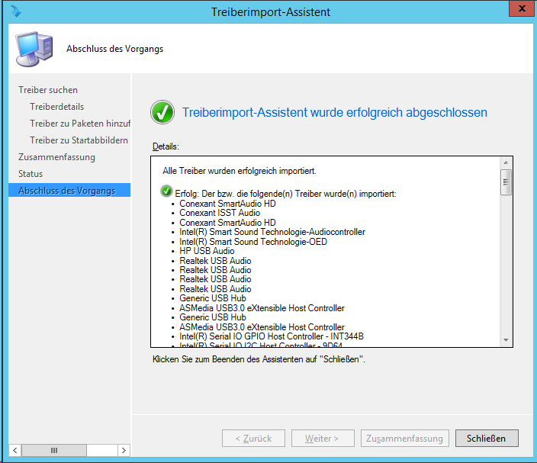
Task: Click the small green check beside 'Erfolg'
Action: [166, 191]
